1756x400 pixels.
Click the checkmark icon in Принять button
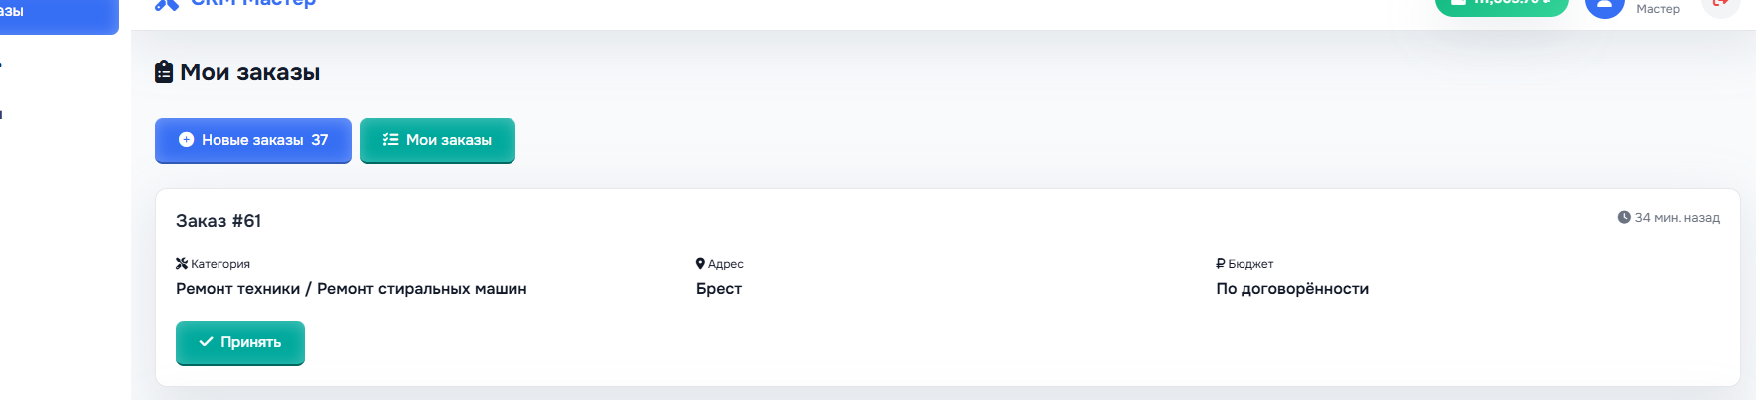[x=206, y=342]
